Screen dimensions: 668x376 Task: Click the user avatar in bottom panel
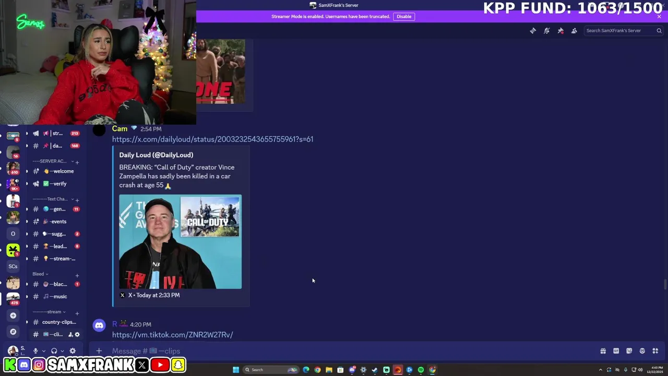coord(13,350)
